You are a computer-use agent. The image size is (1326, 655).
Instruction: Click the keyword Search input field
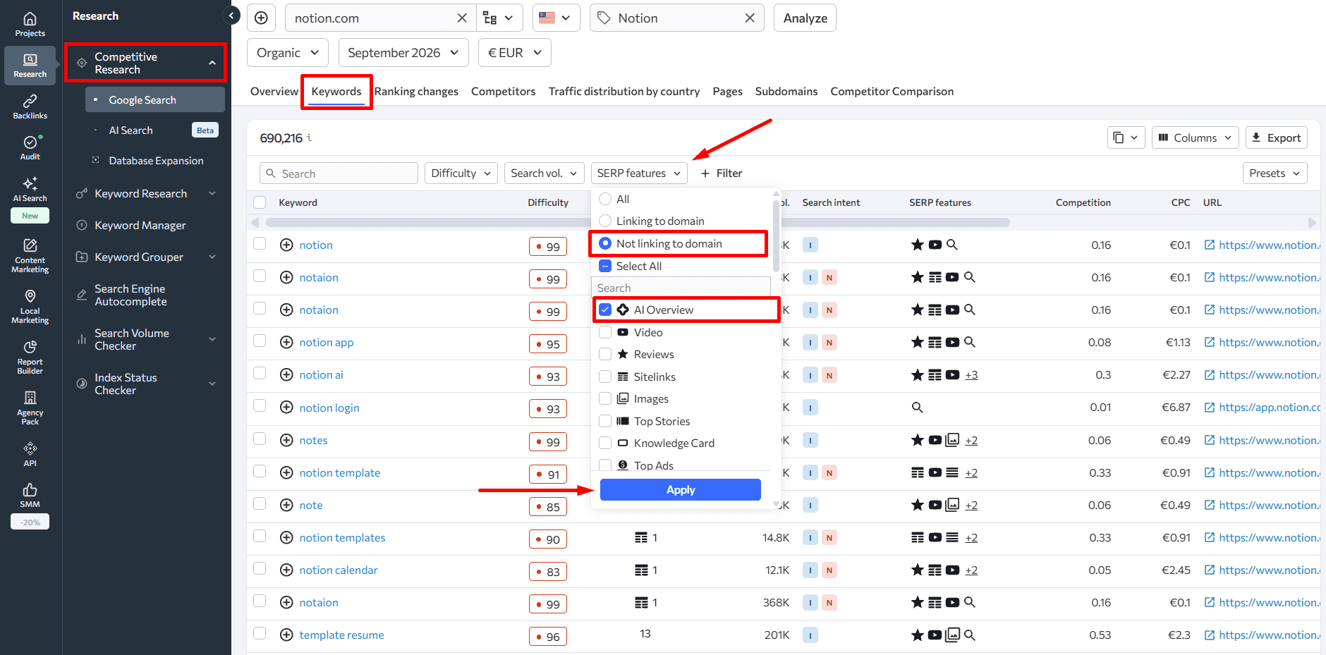point(339,173)
